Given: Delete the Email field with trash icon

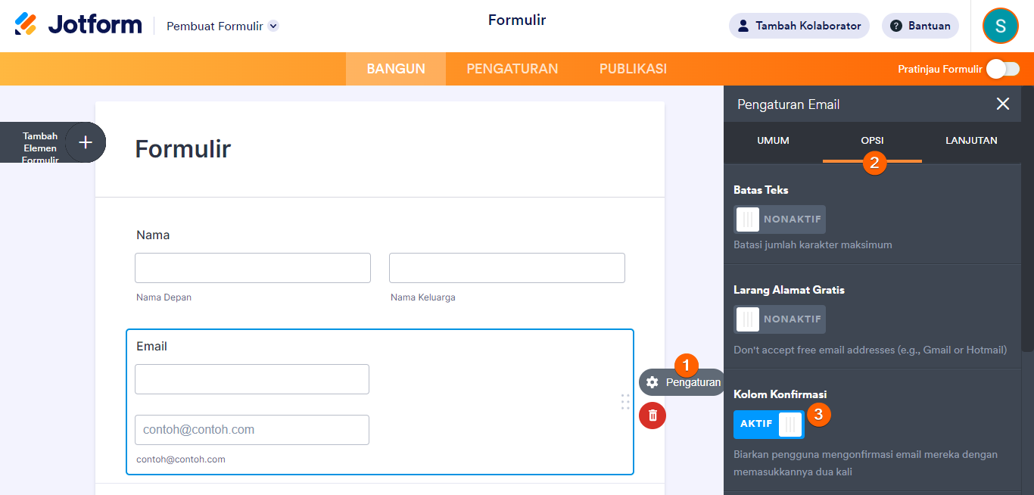Looking at the screenshot, I should coord(652,416).
